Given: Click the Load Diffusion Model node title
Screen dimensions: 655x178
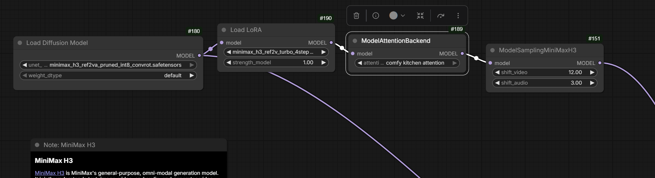Looking at the screenshot, I should (x=57, y=43).
